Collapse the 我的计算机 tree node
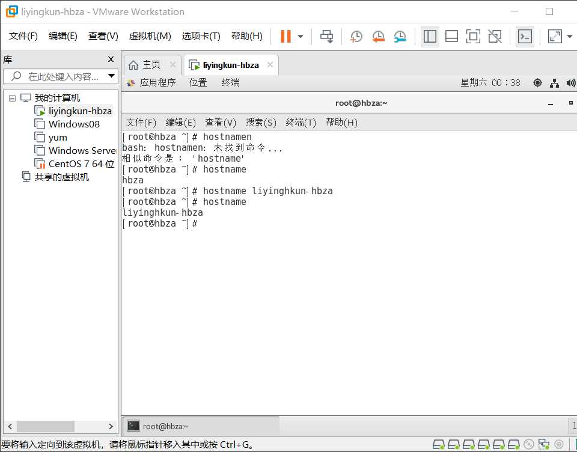 12,98
